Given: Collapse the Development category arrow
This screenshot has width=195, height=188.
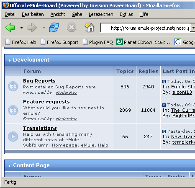Looking at the screenshot, I should pos(10,60).
